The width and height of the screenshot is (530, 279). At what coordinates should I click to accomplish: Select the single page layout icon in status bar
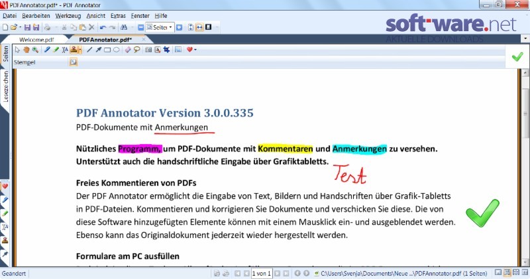(498, 272)
